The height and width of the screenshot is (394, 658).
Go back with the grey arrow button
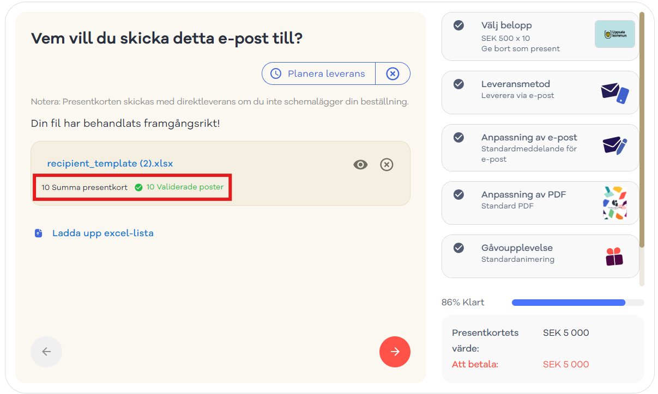(46, 352)
